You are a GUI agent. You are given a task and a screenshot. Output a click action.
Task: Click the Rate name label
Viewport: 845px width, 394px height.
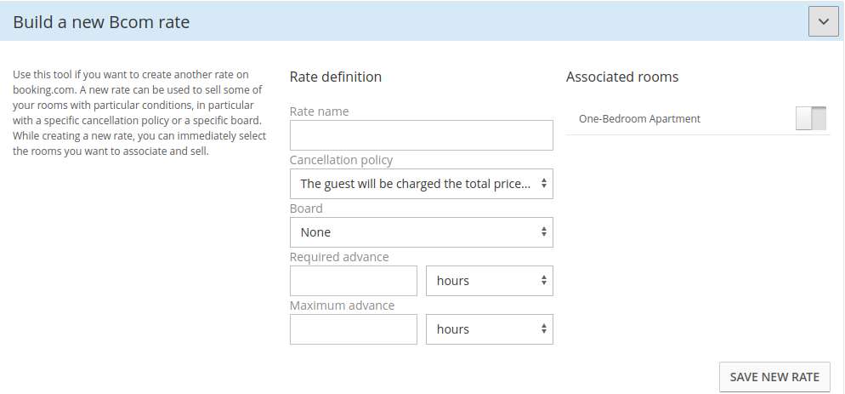coord(319,111)
